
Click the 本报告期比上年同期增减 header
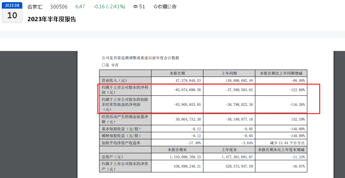(281, 73)
